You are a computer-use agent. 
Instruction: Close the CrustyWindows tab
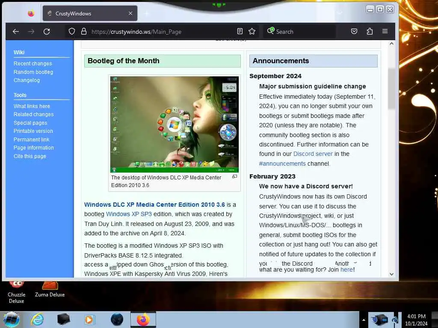[x=130, y=13]
